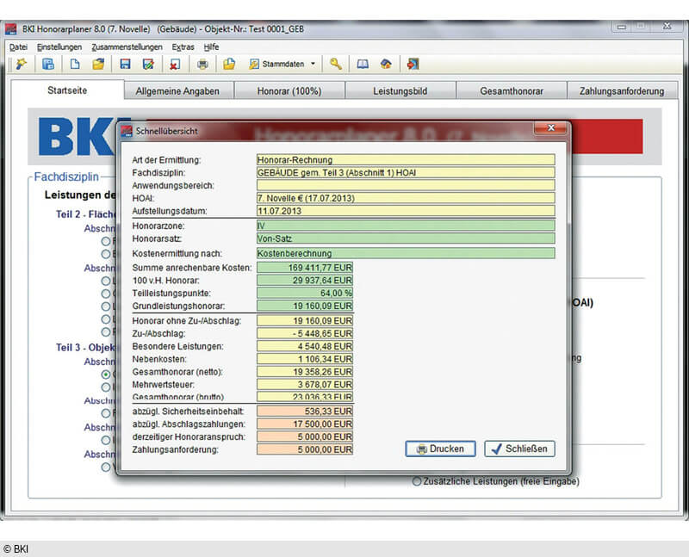Switch to the Allgemeine Angaben tab
Image resolution: width=689 pixels, height=557 pixels.
pos(177,91)
